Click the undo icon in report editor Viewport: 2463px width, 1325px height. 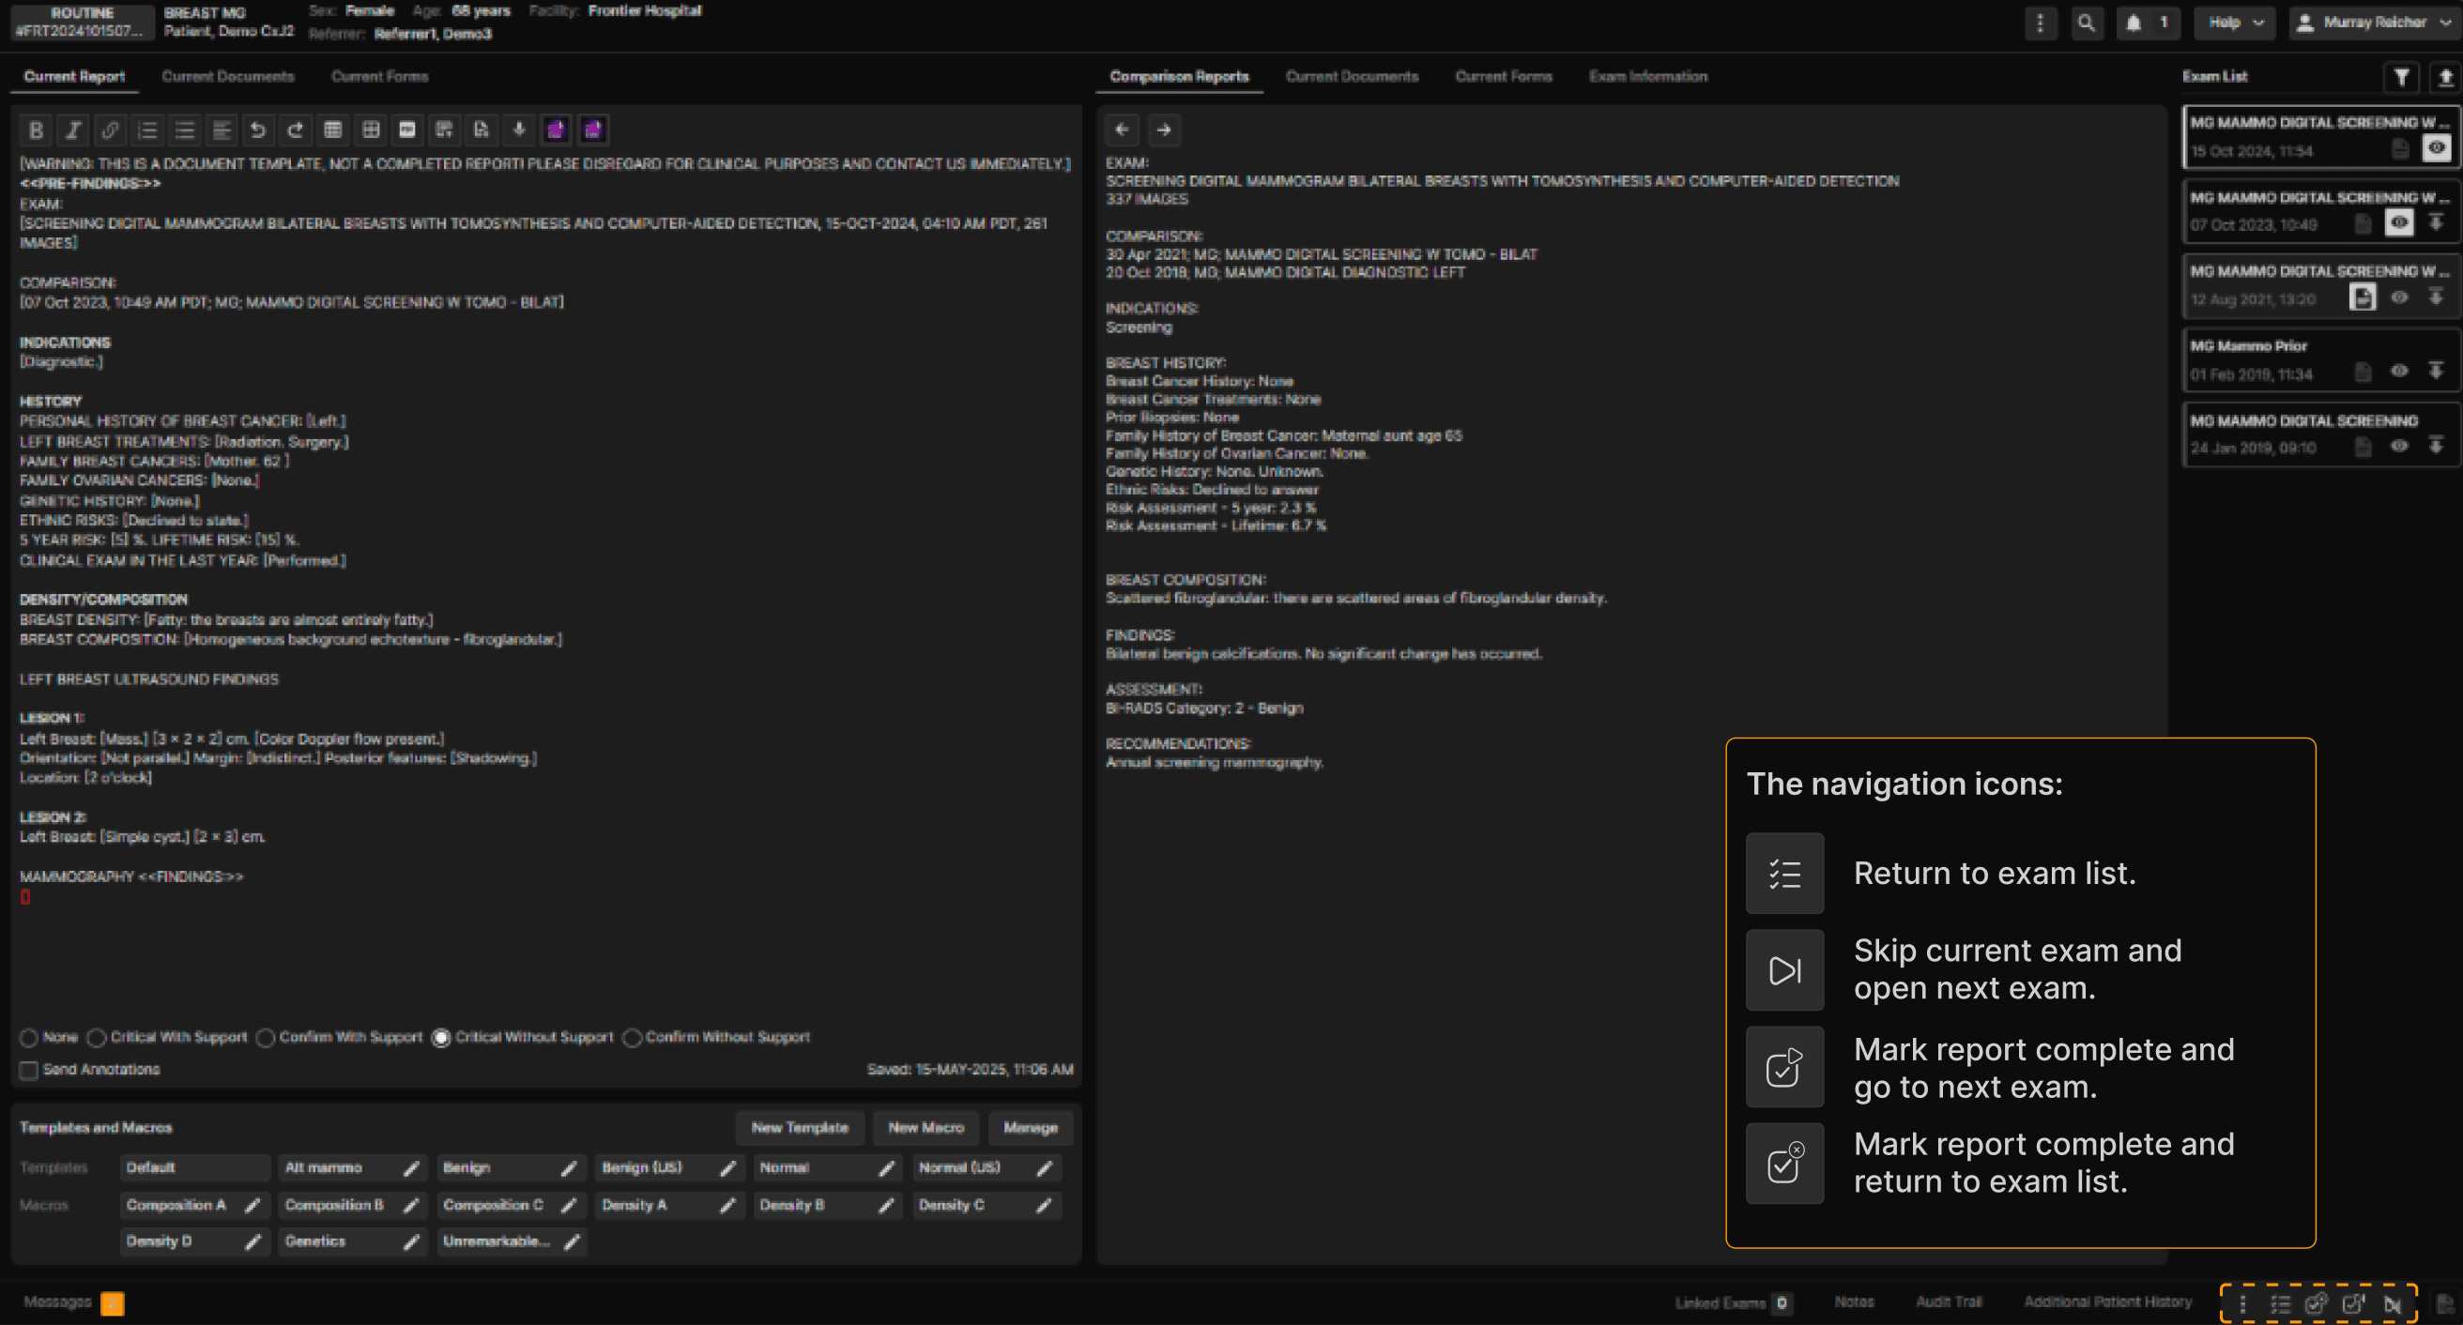257,130
